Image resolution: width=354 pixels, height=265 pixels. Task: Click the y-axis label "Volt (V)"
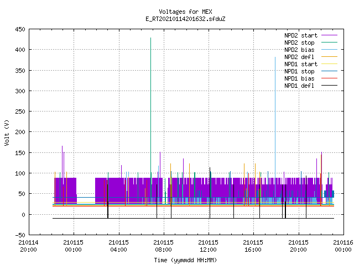click(7, 132)
